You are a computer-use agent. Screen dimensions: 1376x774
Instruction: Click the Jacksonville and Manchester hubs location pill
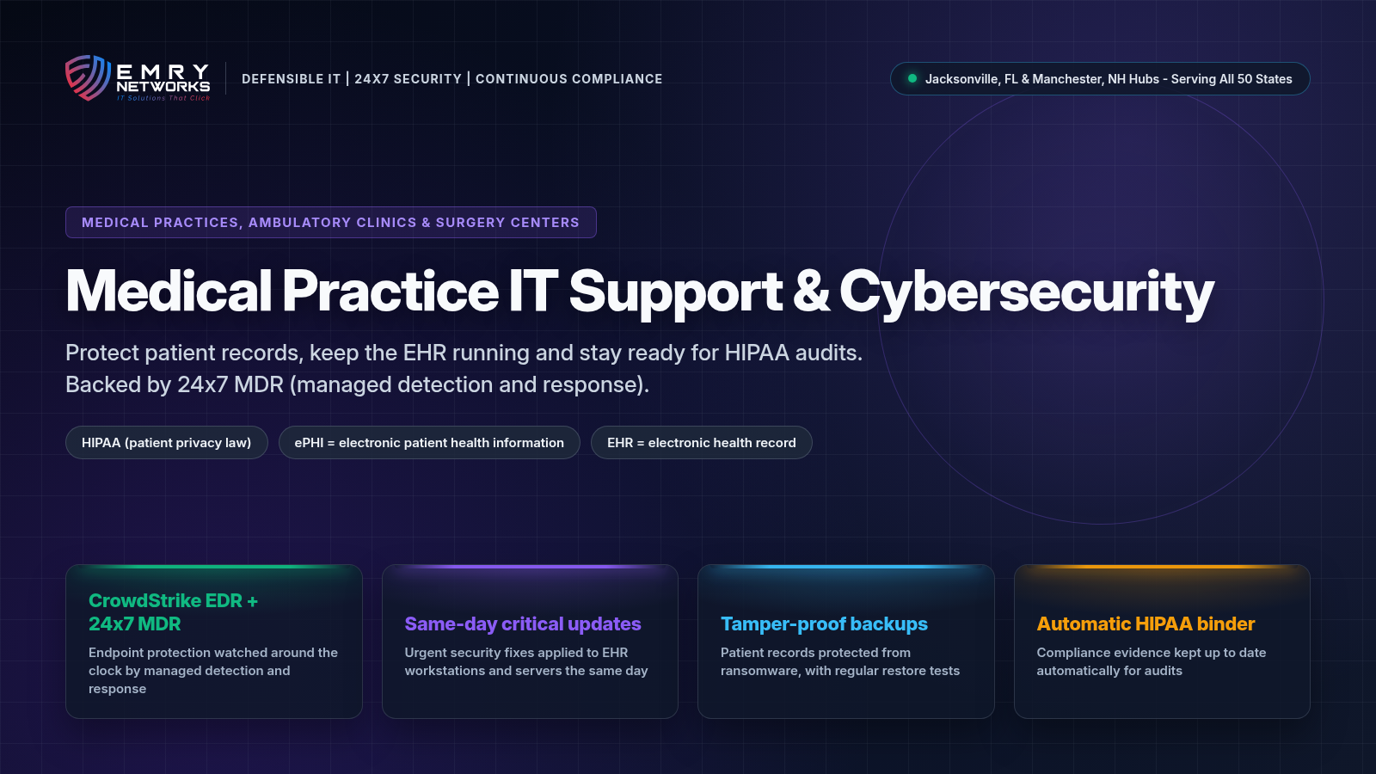coord(1100,78)
